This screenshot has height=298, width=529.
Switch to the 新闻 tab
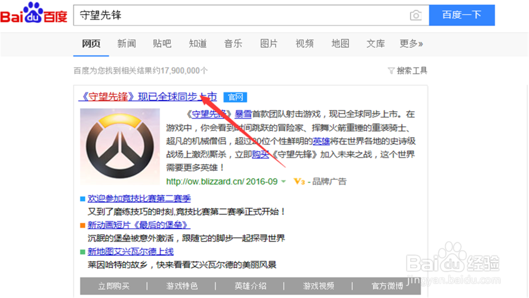pyautogui.click(x=126, y=43)
